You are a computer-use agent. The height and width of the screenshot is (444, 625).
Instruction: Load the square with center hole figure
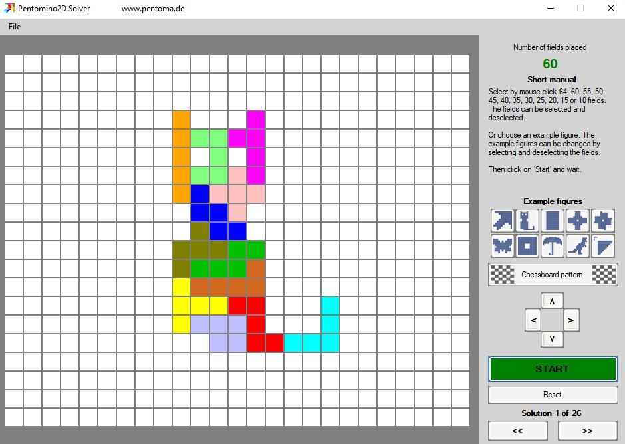click(x=527, y=245)
